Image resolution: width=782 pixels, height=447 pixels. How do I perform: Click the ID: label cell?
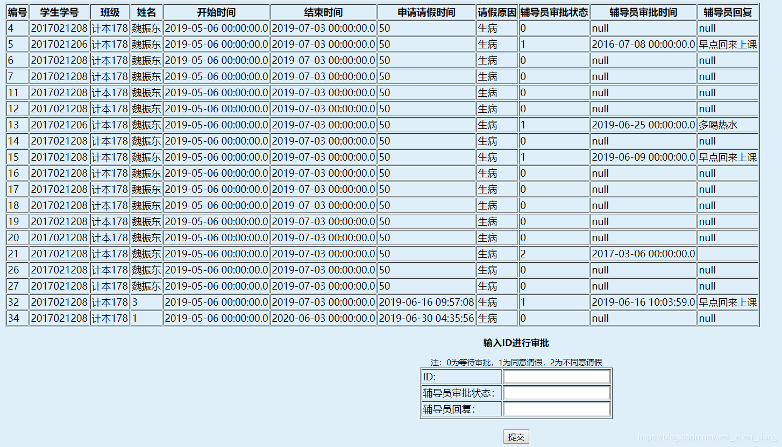point(461,377)
